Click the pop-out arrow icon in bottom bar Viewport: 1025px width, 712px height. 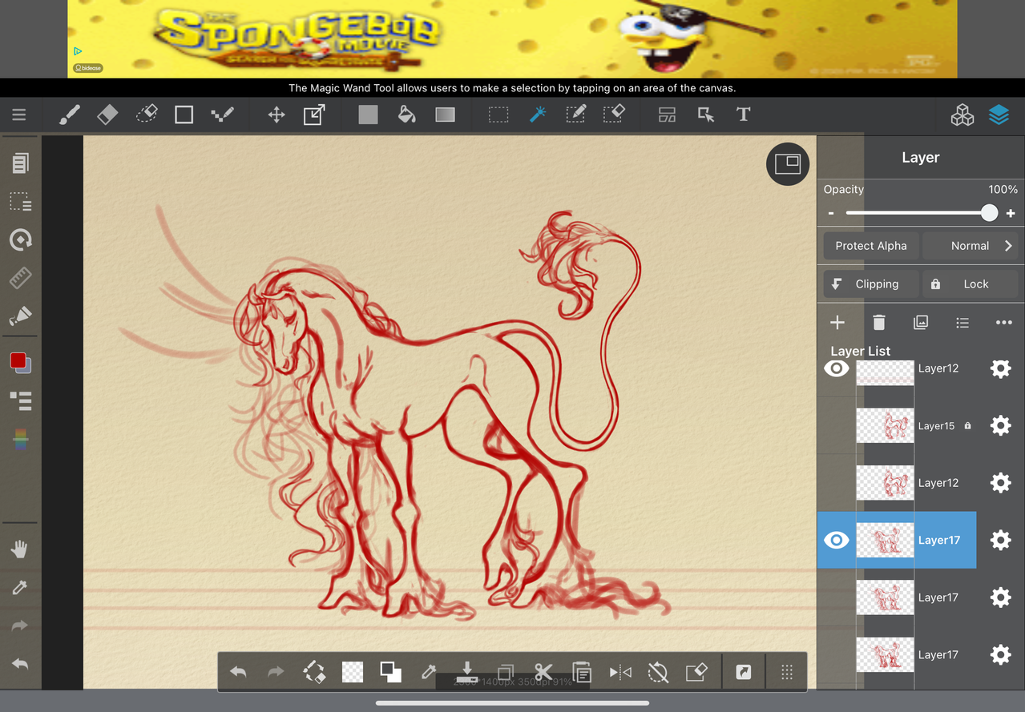pos(744,672)
